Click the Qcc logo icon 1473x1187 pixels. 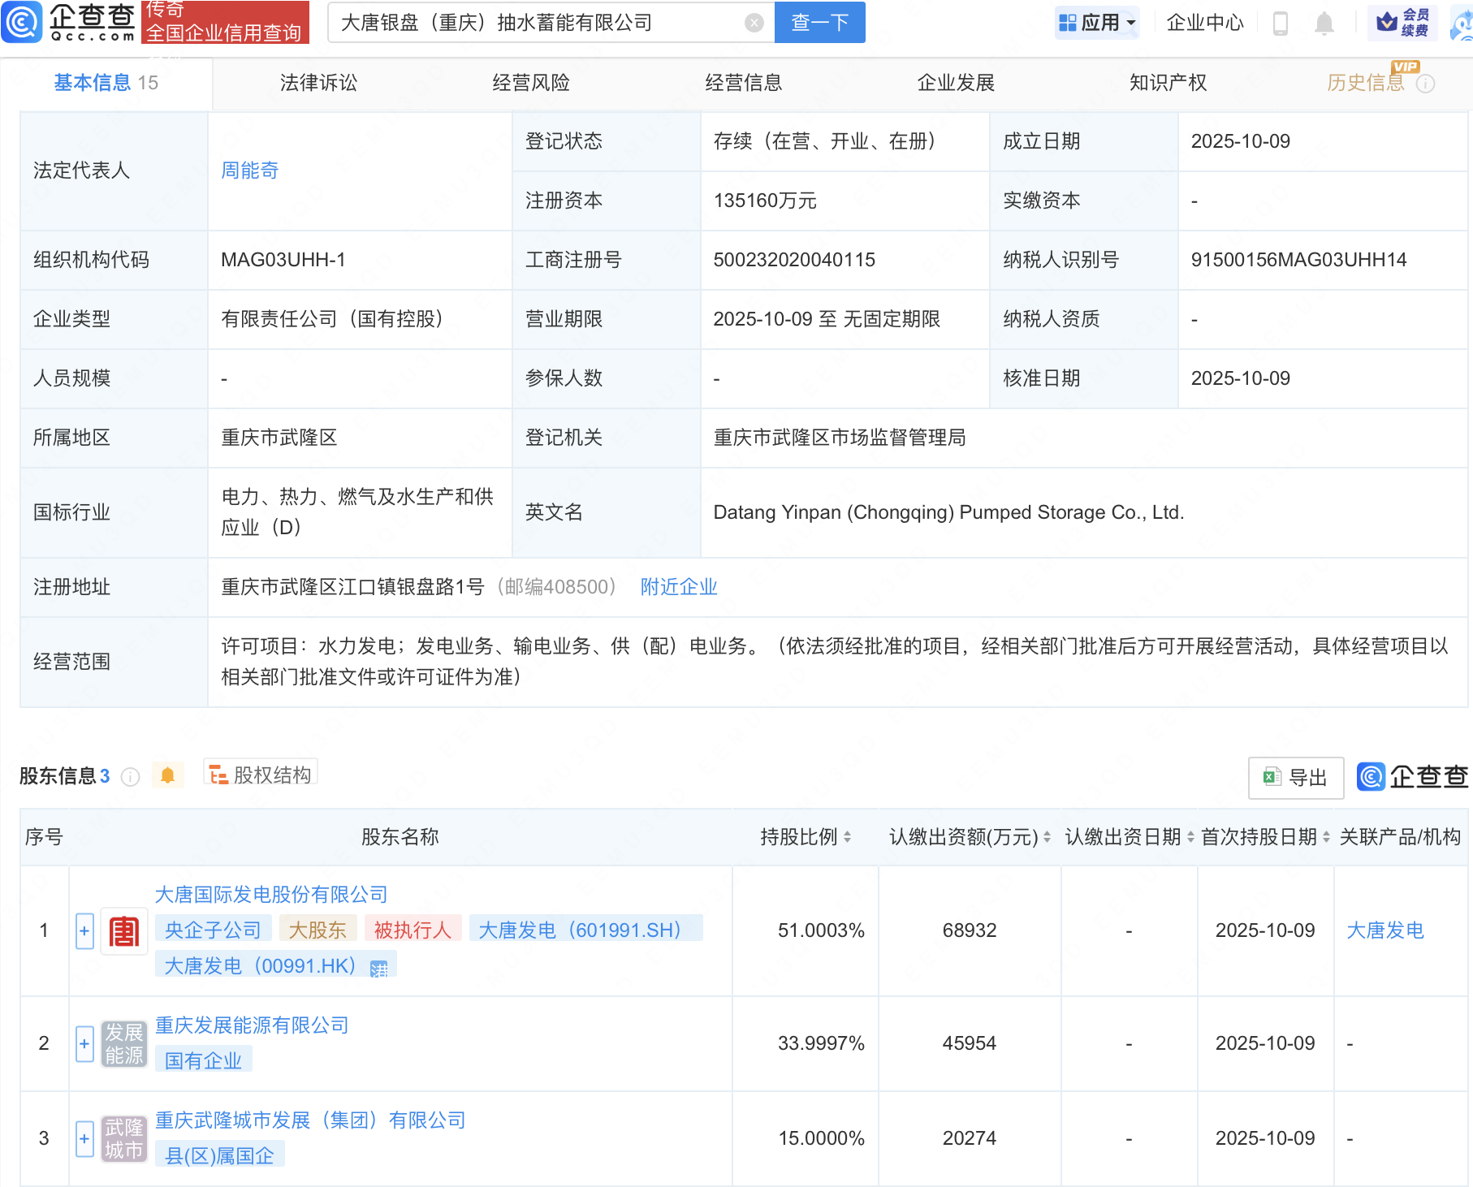point(22,22)
